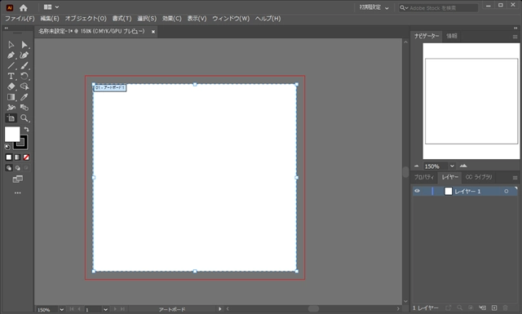522x314 pixels.
Task: Switch to CC ライブラリ tab
Action: [x=479, y=177]
